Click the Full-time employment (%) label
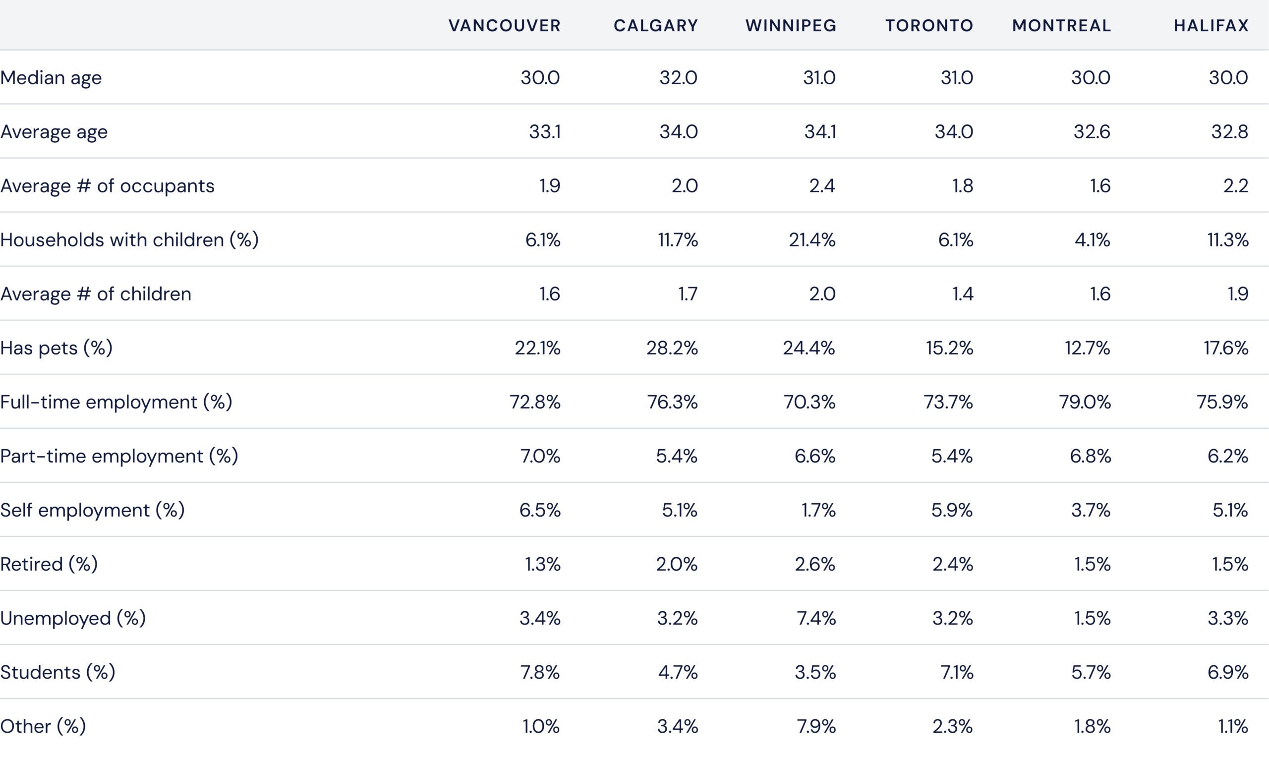 tap(116, 403)
